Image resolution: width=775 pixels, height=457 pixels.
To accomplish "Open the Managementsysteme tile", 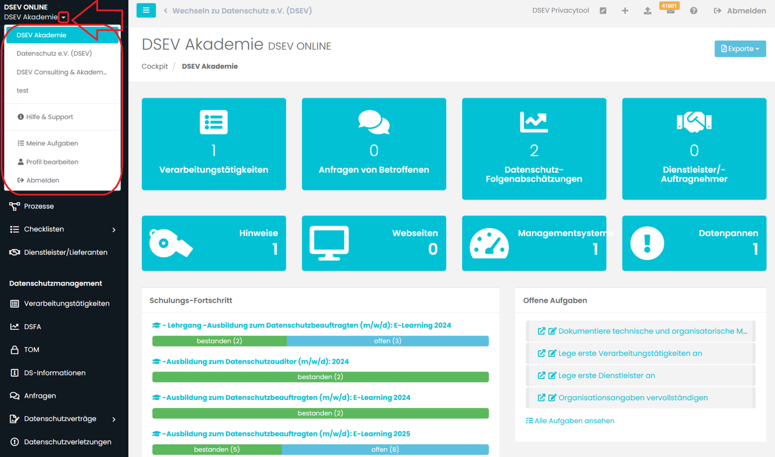I will point(534,243).
